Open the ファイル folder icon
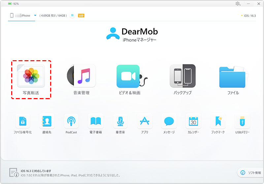This screenshot has width=264, height=184. (x=234, y=77)
